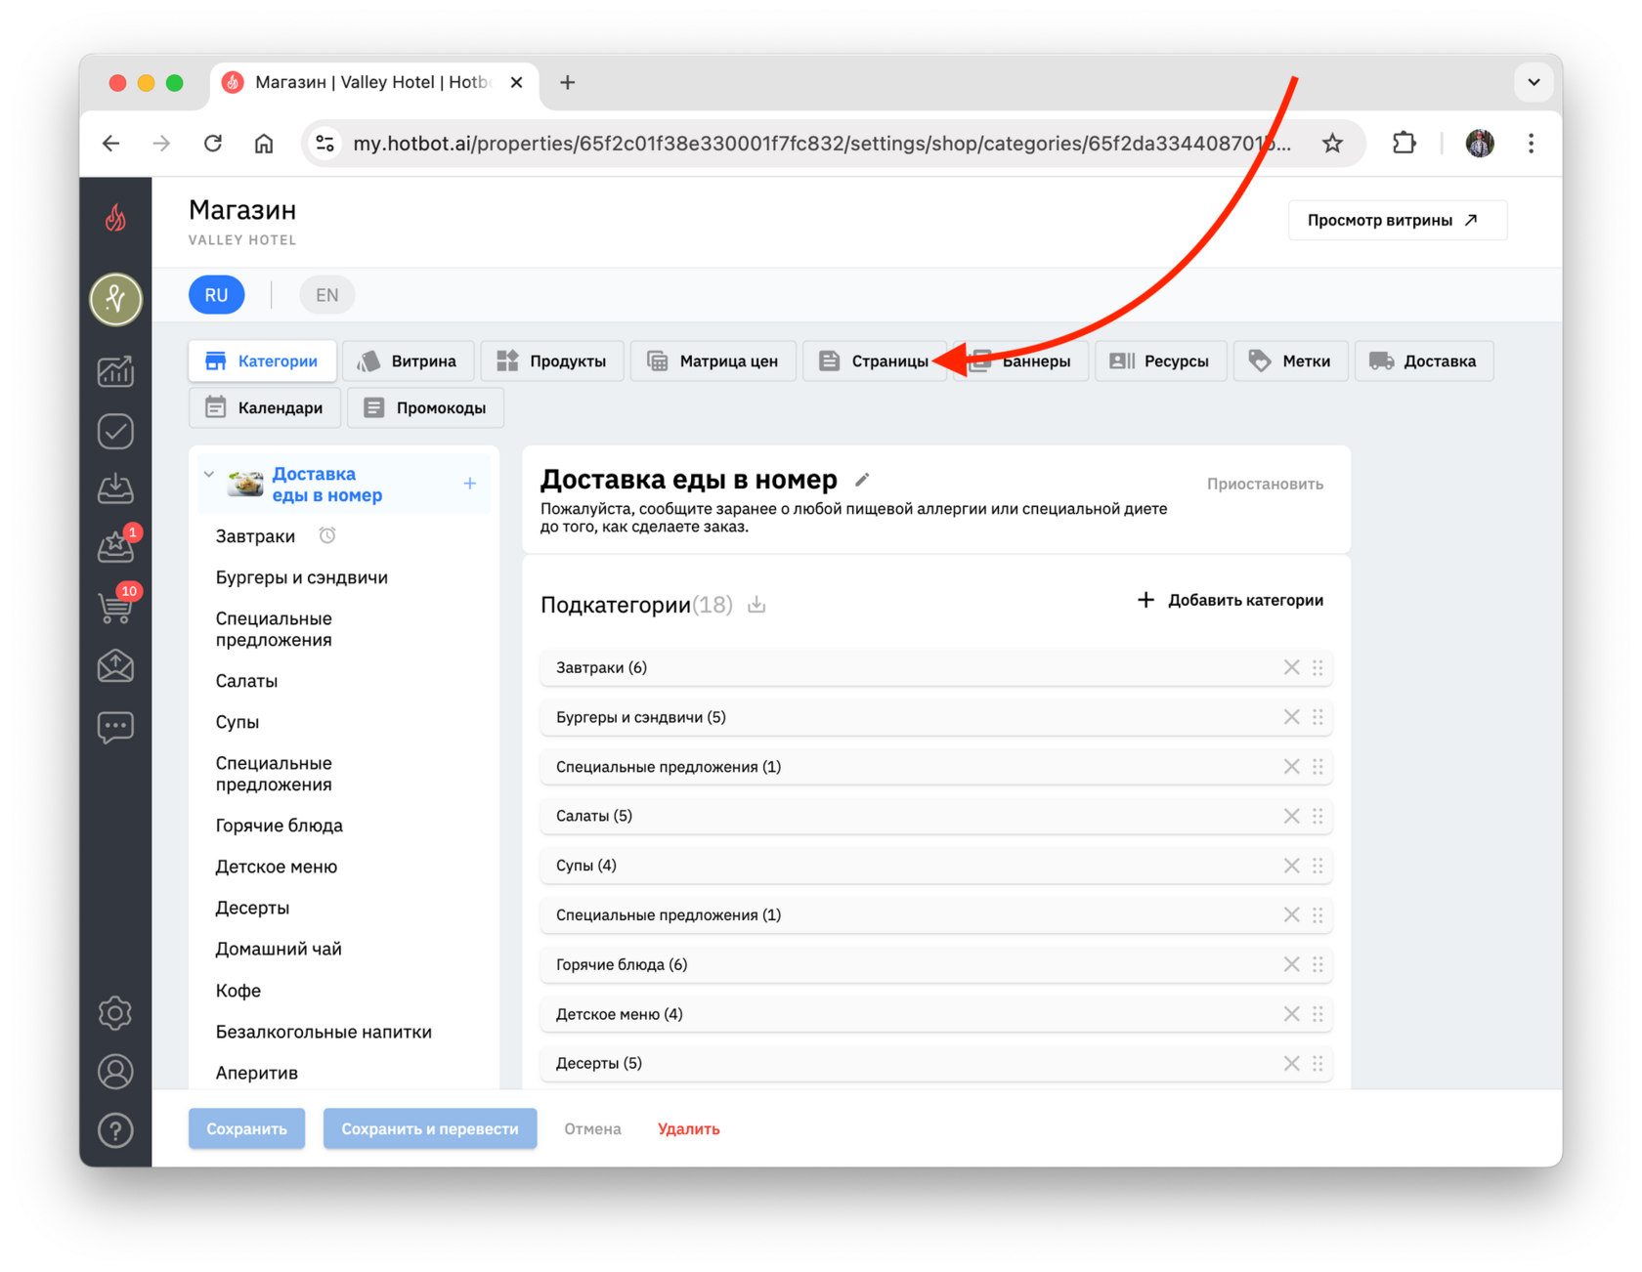This screenshot has height=1272, width=1642.
Task: Open the Ресурсы tab
Action: coord(1160,361)
